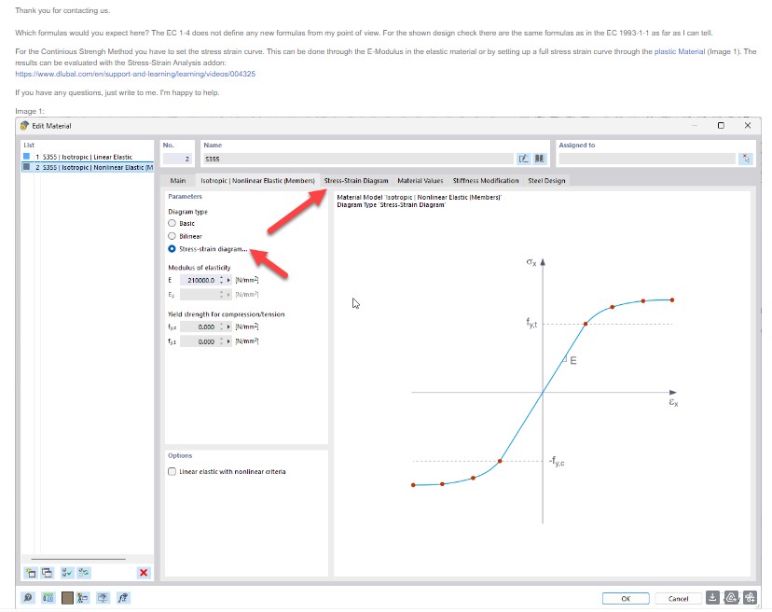Expand the arrow beside the f_y,t value
The image size is (772, 612).
pyautogui.click(x=229, y=341)
